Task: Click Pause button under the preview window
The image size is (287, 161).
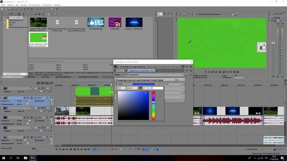Action: point(220,72)
